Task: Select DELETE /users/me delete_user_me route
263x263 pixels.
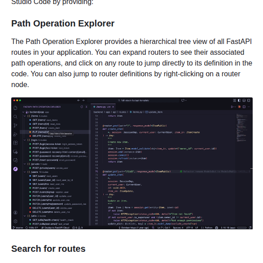Action: click(x=55, y=212)
